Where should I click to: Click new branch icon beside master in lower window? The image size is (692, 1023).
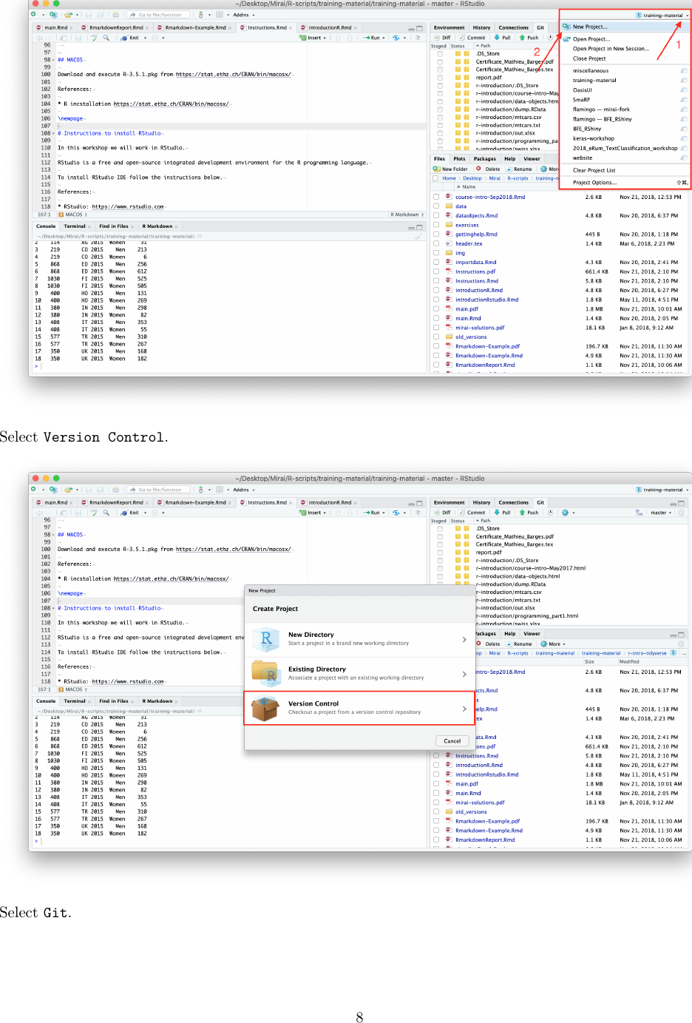point(639,512)
